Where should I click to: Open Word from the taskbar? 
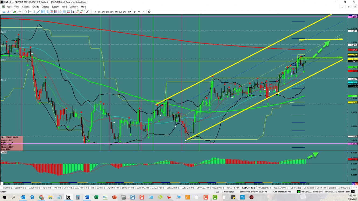pyautogui.click(x=87, y=197)
